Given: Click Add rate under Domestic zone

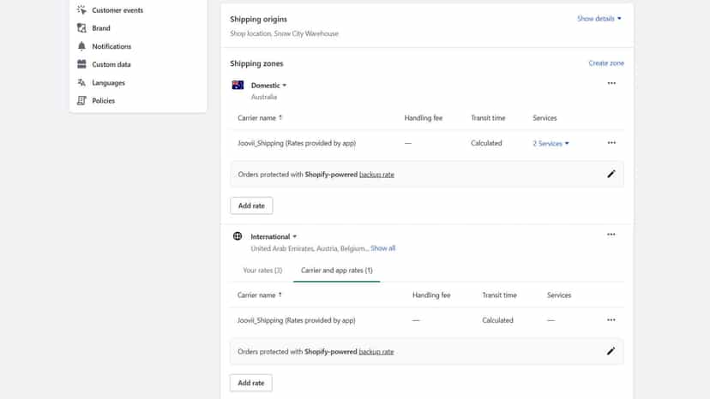Looking at the screenshot, I should [x=251, y=205].
